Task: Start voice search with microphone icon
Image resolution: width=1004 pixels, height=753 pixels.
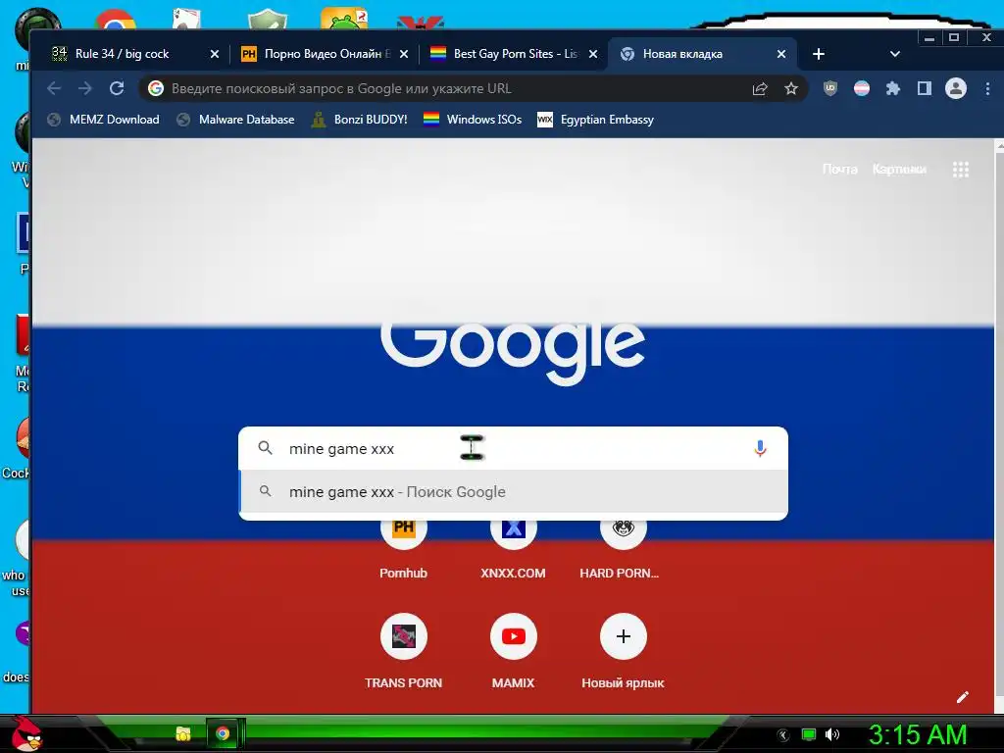Action: click(x=760, y=448)
